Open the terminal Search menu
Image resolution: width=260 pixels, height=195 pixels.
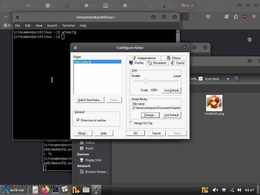point(52,26)
